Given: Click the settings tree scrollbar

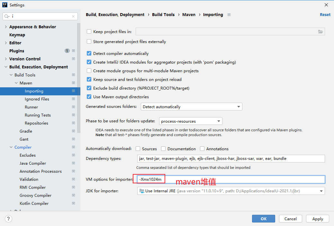Looking at the screenshot, I should pos(79,78).
